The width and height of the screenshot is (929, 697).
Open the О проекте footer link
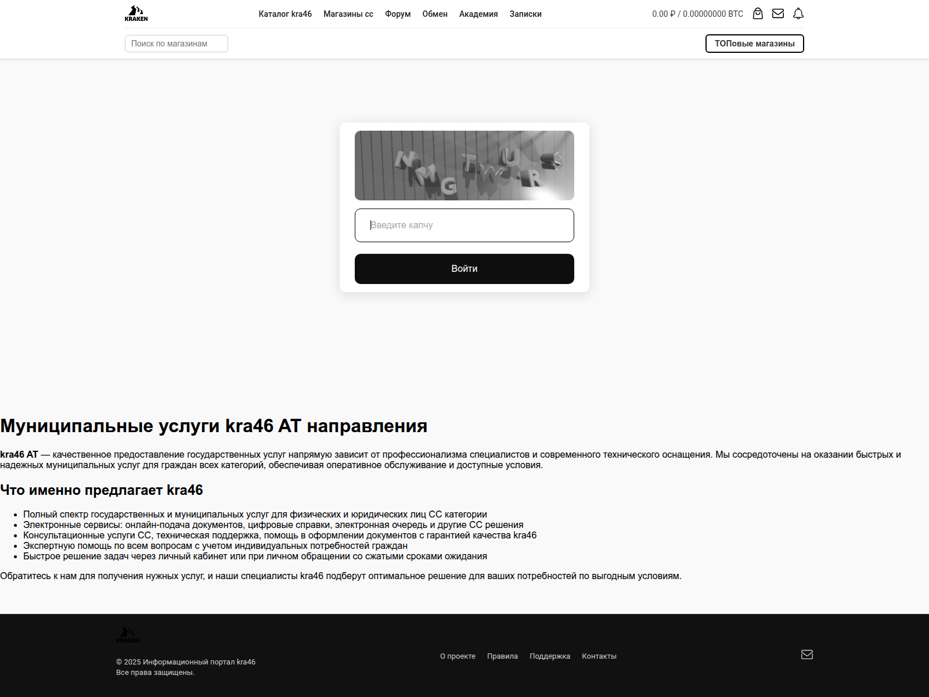click(458, 656)
